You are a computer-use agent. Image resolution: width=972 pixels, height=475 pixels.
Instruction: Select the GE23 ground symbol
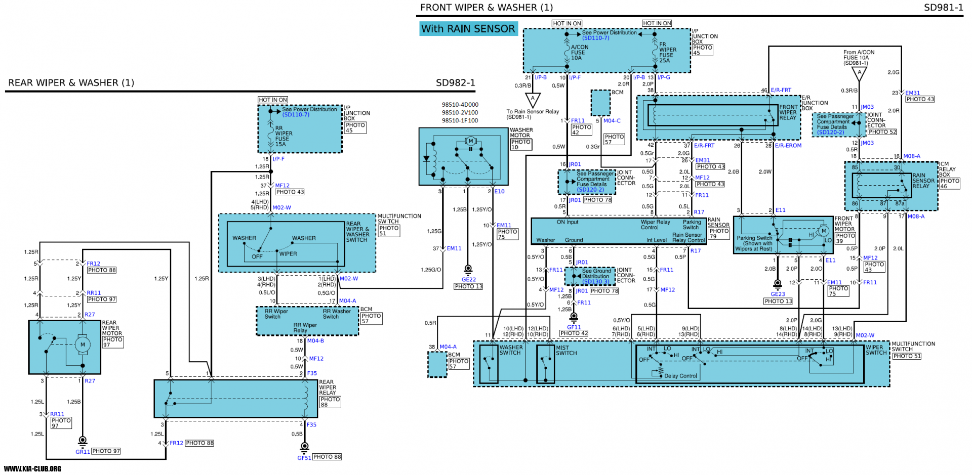coord(778,284)
